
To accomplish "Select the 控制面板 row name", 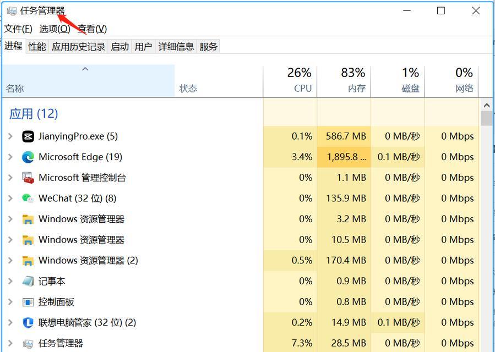I will pos(56,302).
